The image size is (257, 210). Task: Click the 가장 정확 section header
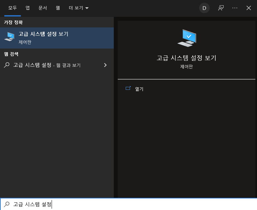pyautogui.click(x=13, y=22)
